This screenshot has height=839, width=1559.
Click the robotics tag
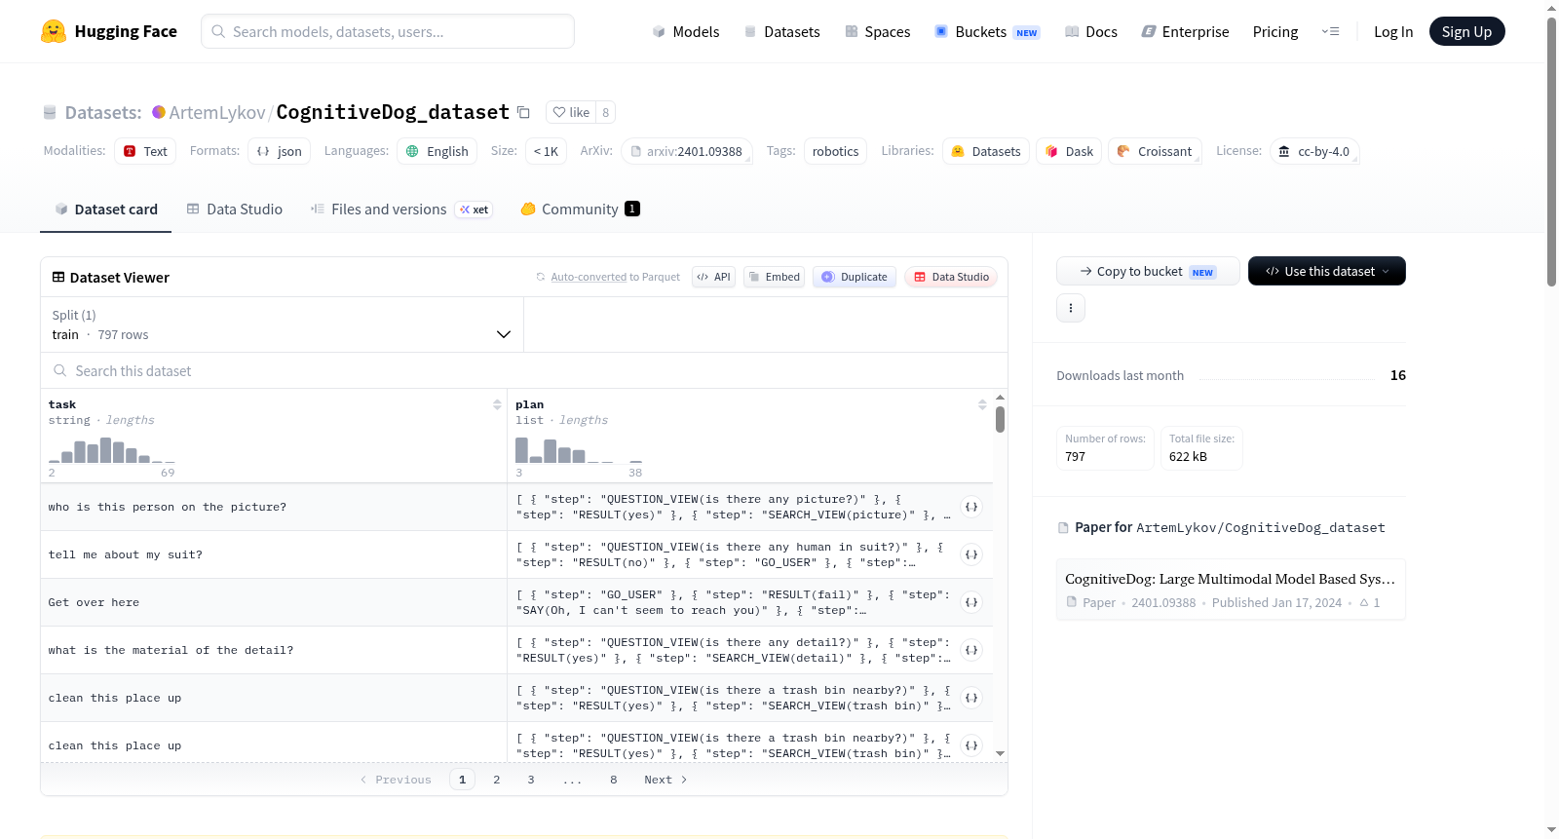coord(835,151)
